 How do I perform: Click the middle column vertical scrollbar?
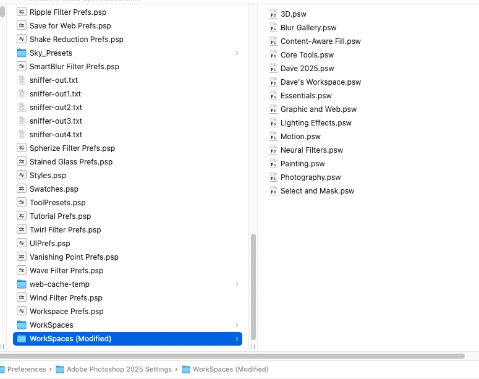pyautogui.click(x=253, y=287)
